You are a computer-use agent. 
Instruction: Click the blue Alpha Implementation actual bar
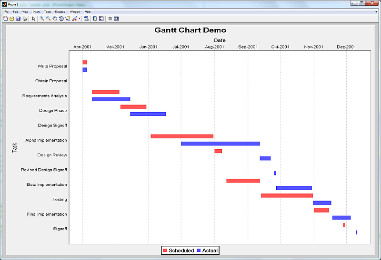(221, 144)
